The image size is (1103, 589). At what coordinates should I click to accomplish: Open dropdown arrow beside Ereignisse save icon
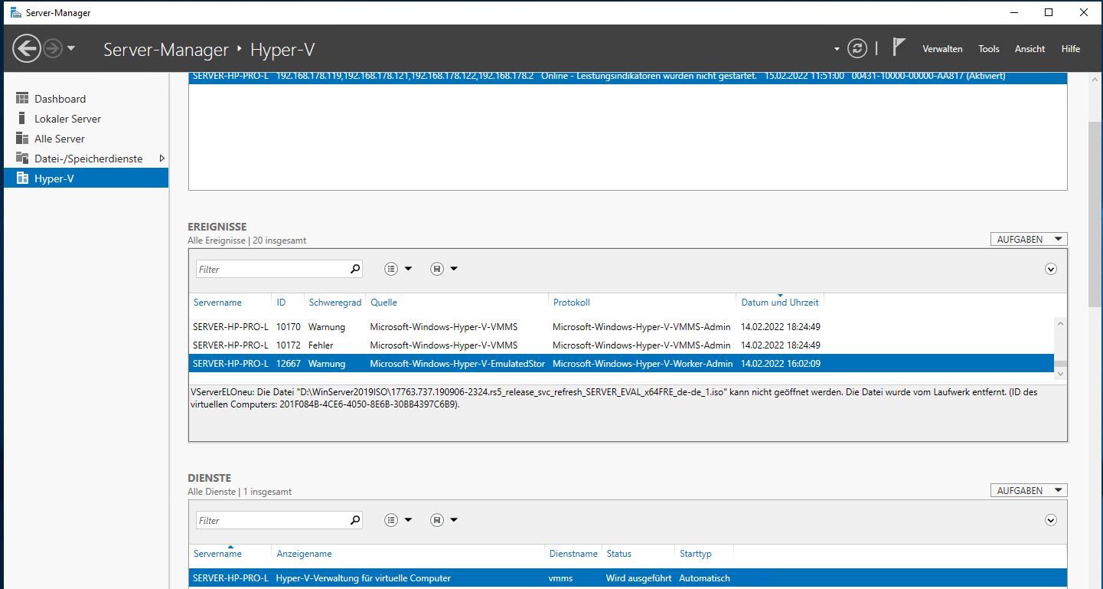454,269
